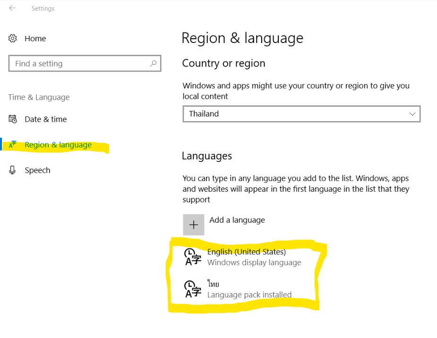Click the Region & language sidebar icon

coord(13,144)
